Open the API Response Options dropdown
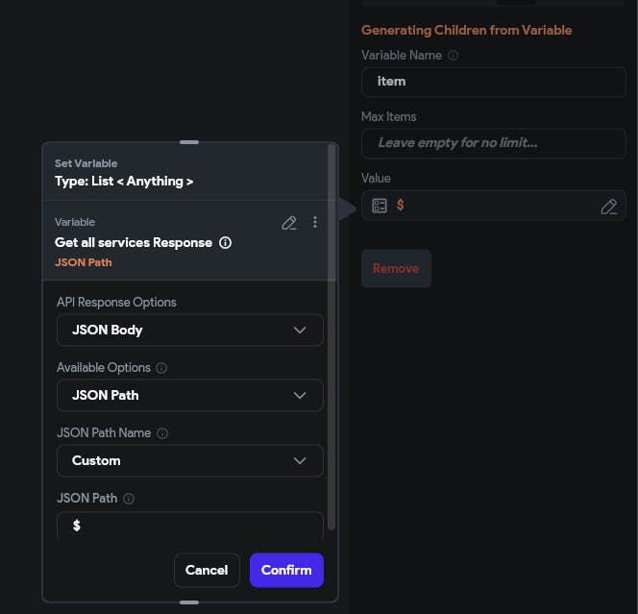 190,330
